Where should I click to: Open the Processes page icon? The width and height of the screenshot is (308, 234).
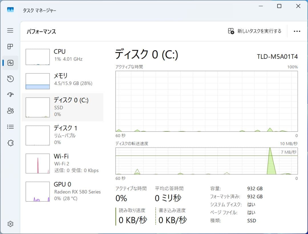10,47
